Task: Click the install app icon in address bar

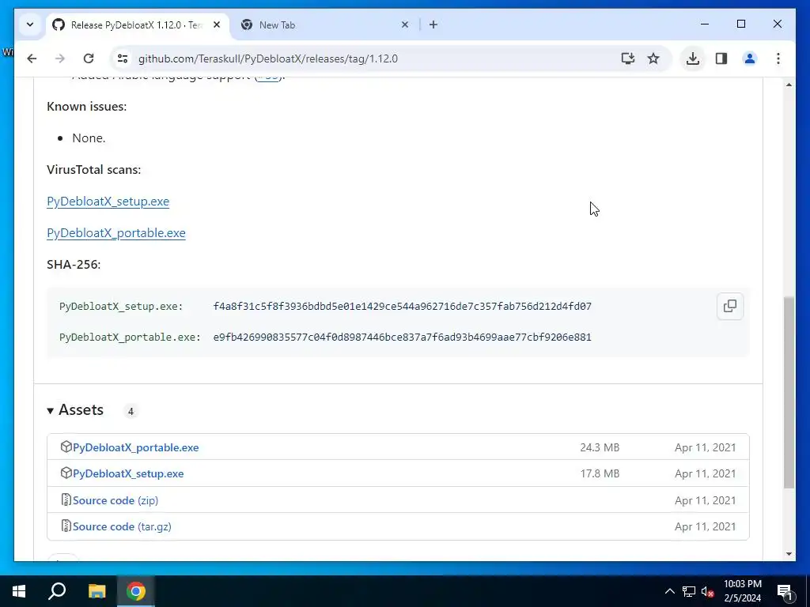Action: (x=627, y=58)
